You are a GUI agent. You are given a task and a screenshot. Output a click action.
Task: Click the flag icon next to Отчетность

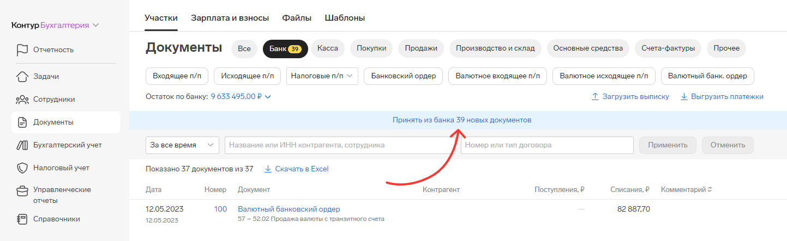coord(22,50)
